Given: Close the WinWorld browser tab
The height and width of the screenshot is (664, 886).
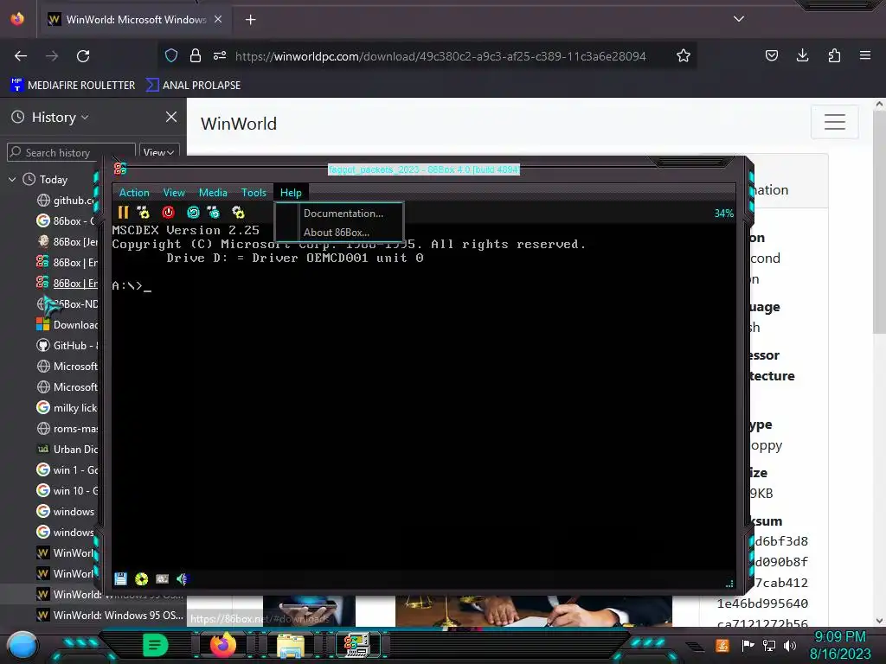Looking at the screenshot, I should tap(218, 19).
